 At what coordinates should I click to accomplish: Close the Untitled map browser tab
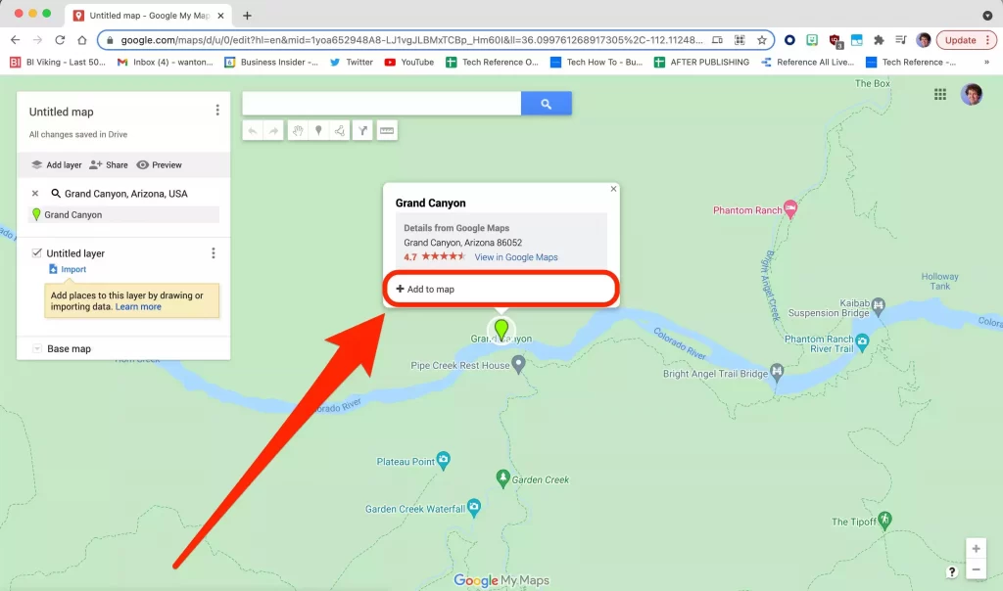tap(220, 16)
